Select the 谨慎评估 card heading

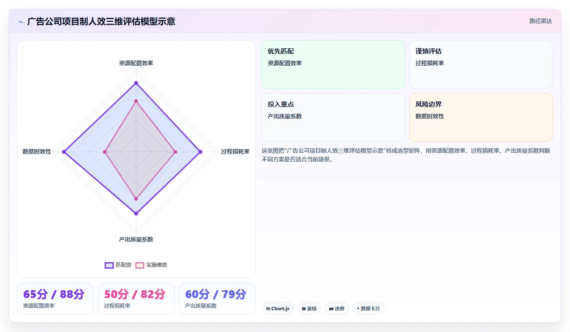pyautogui.click(x=428, y=51)
